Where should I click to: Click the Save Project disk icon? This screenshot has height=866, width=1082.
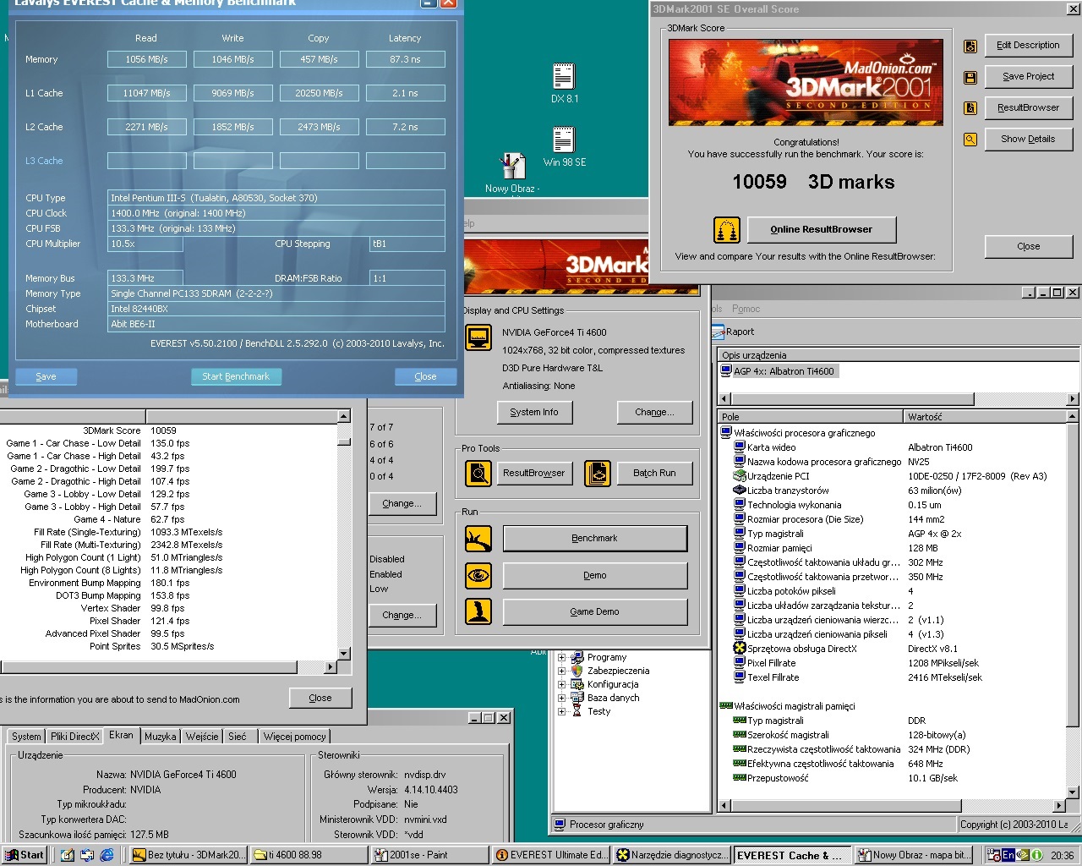pyautogui.click(x=970, y=77)
